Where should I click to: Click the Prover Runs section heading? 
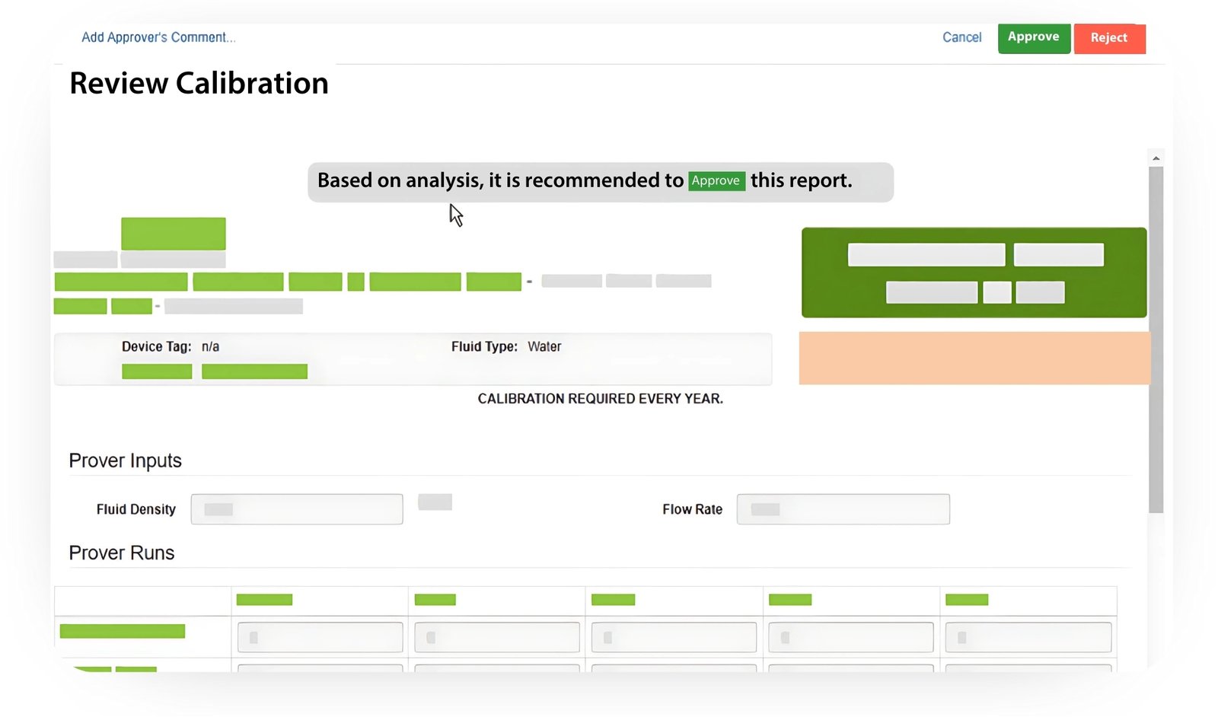(x=122, y=553)
